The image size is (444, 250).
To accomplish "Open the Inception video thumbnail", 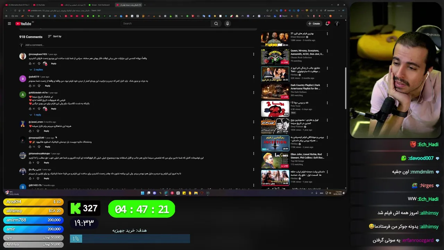I will 275,143.
